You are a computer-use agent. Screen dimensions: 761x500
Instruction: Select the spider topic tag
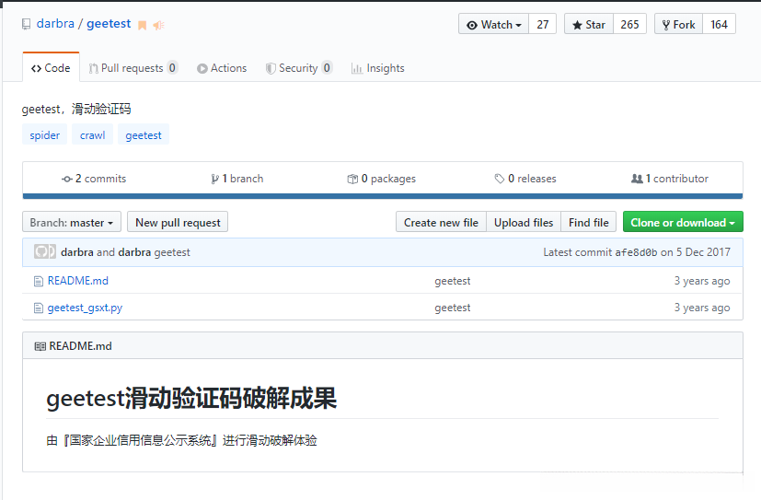[x=45, y=135]
